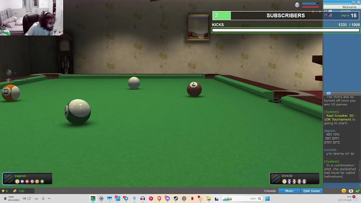The width and height of the screenshot is (361, 203).
Task: Click the striped 13 ball
Action: [x=11, y=93]
